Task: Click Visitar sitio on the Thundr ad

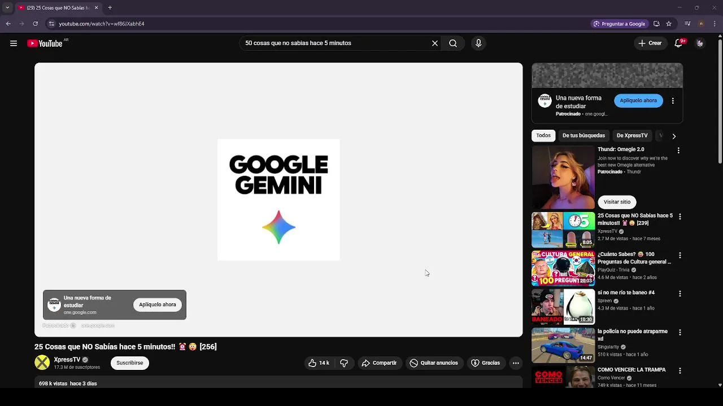Action: click(617, 202)
